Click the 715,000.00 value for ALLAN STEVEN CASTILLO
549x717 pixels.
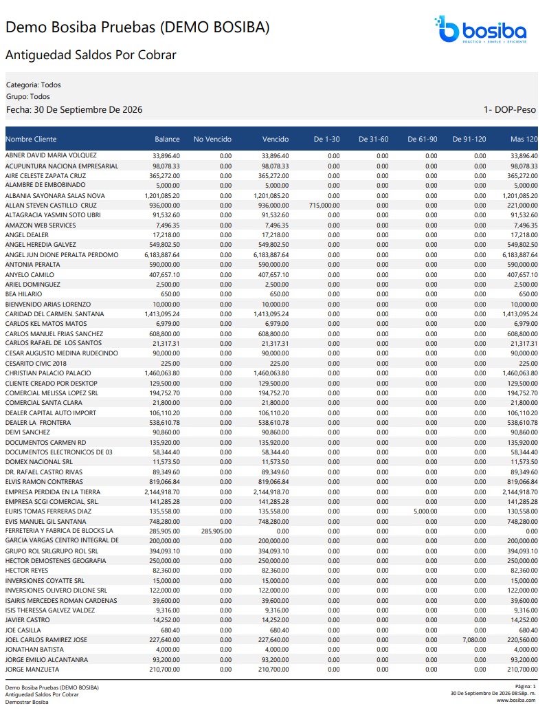coord(324,206)
